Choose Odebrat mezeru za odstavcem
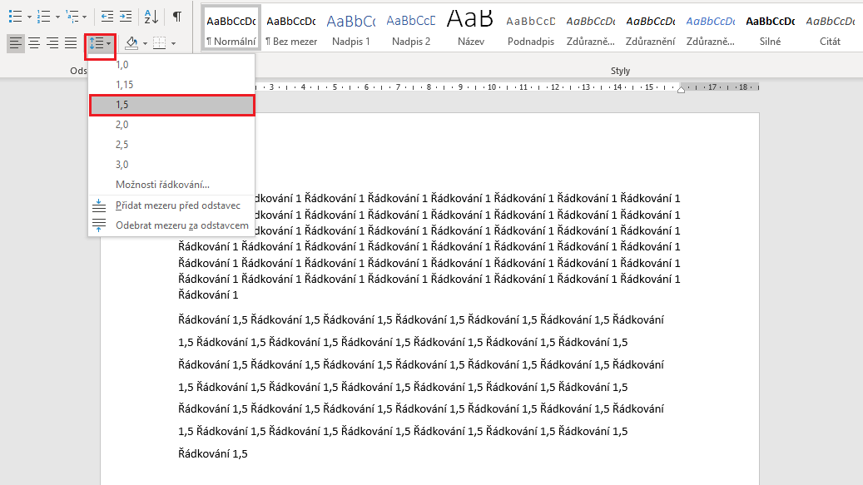 coord(171,225)
